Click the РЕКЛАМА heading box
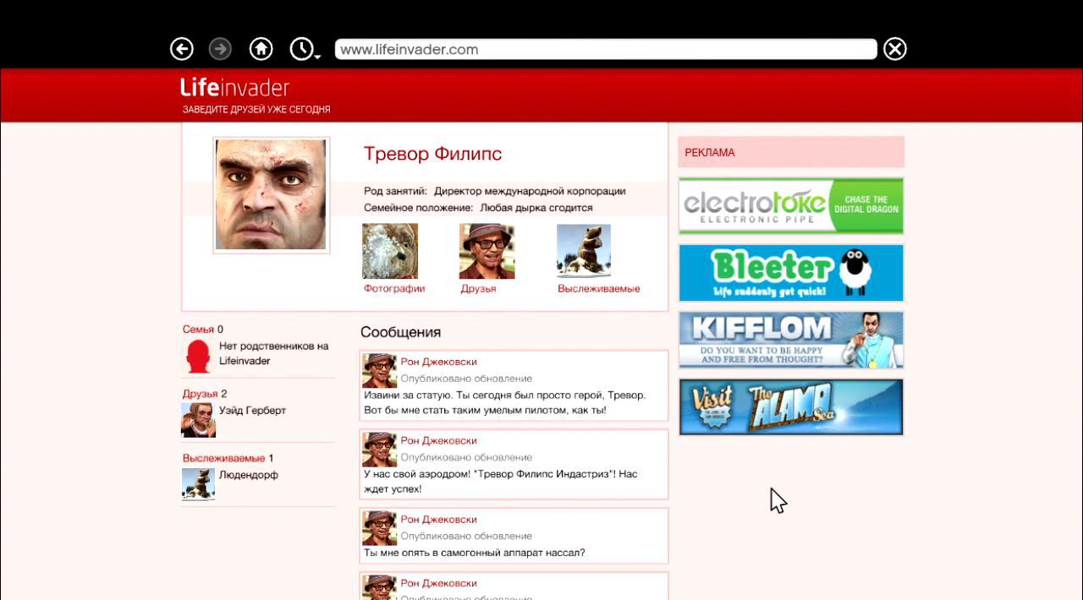The height and width of the screenshot is (600, 1083). pyautogui.click(x=791, y=152)
